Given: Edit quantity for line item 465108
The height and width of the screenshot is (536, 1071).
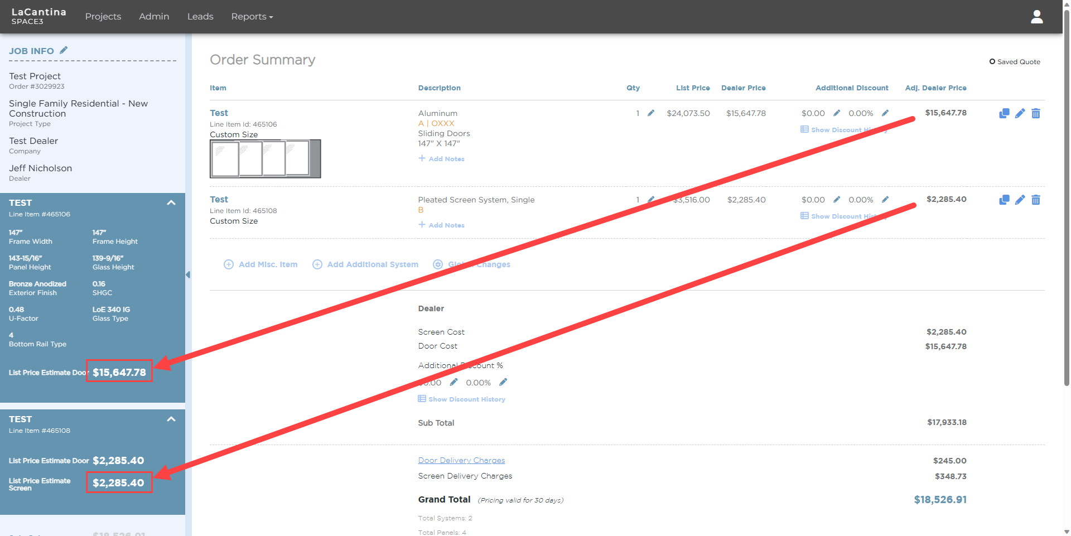Looking at the screenshot, I should click(x=651, y=200).
